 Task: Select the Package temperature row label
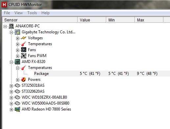(41, 74)
